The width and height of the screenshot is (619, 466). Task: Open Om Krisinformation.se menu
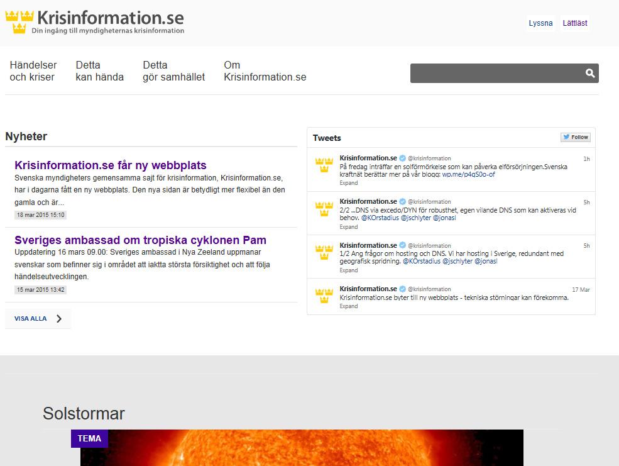point(265,71)
